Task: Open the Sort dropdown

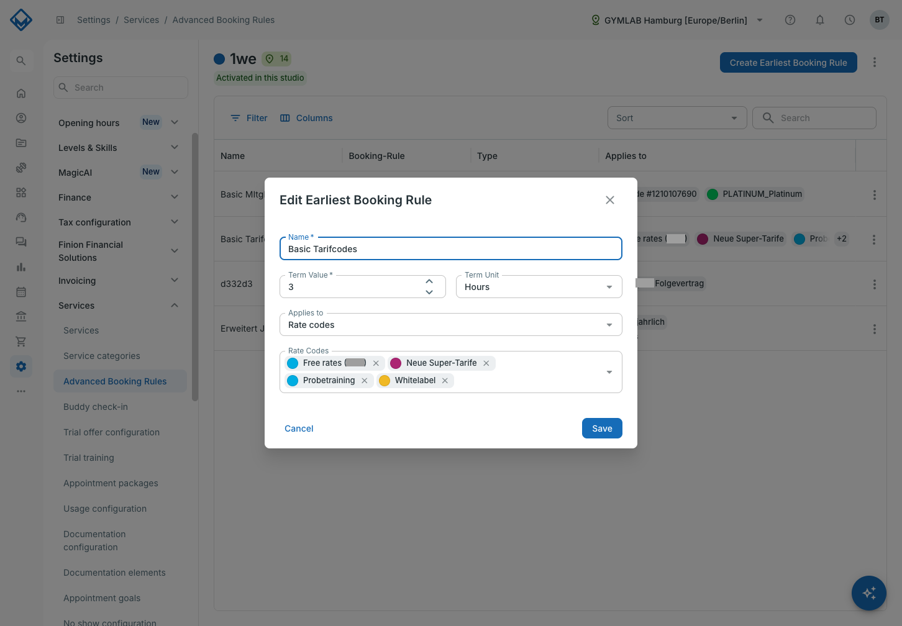Action: pyautogui.click(x=677, y=118)
